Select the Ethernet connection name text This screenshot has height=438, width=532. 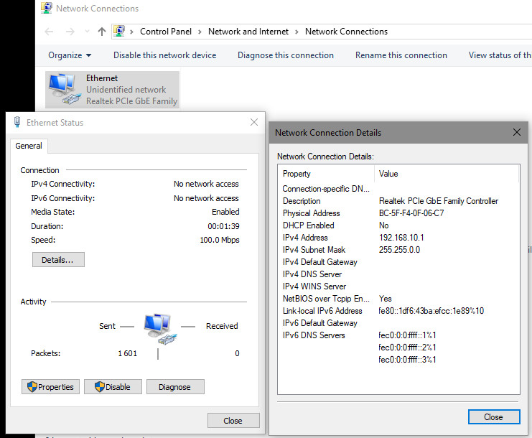(x=102, y=78)
